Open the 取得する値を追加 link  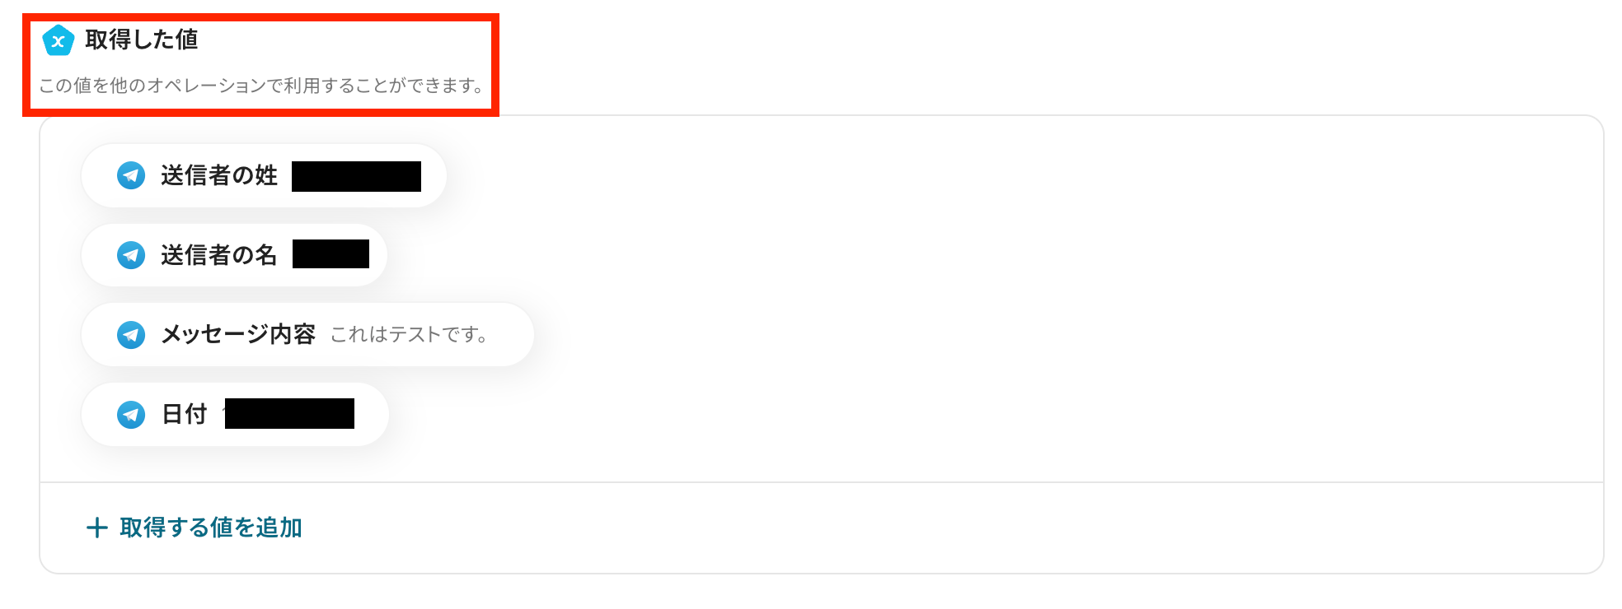click(x=211, y=528)
